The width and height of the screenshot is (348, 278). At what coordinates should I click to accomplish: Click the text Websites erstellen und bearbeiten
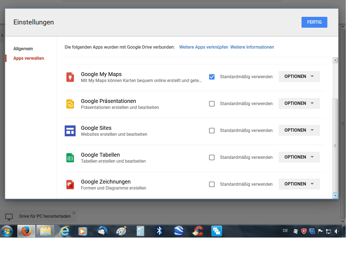tap(114, 134)
